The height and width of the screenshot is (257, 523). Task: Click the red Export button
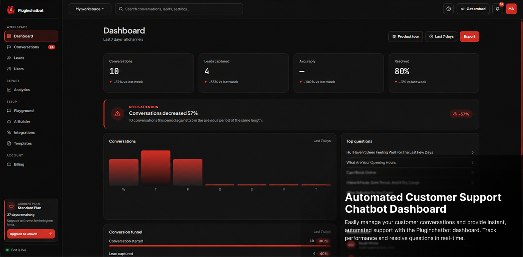click(469, 36)
